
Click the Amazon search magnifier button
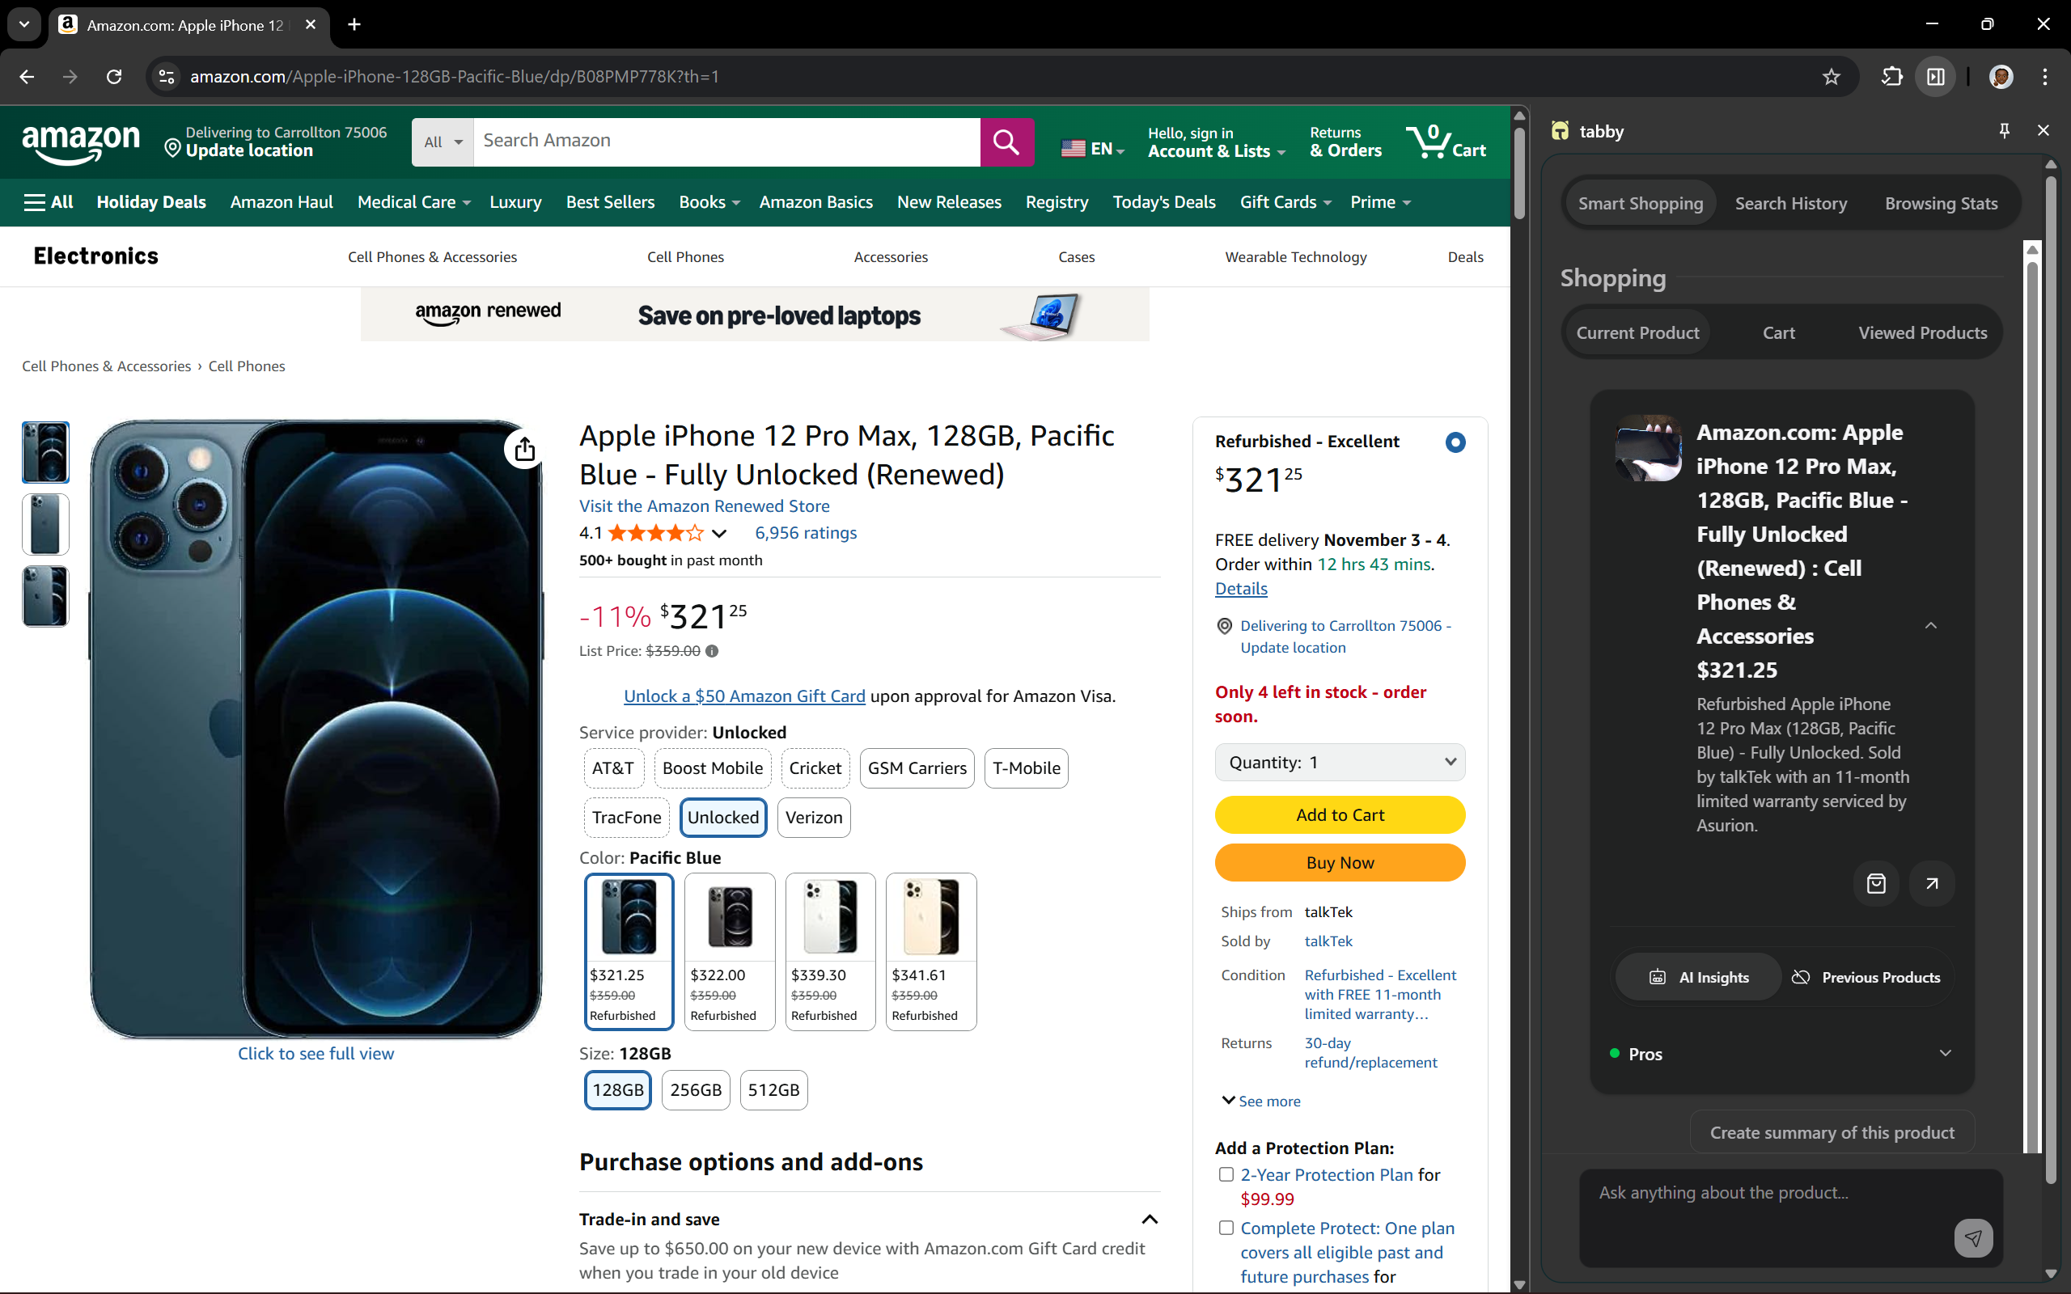(1006, 142)
